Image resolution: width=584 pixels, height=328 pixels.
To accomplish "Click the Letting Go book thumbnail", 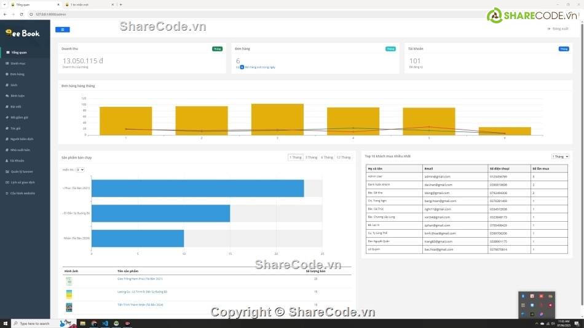I will click(x=69, y=294).
